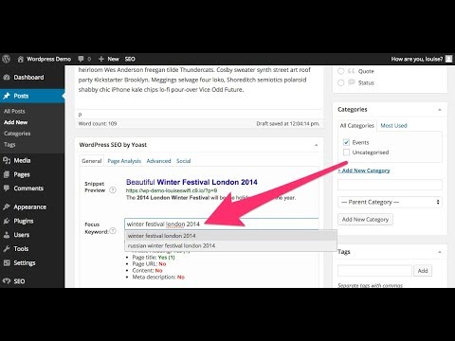This screenshot has width=455, height=341.
Task: Choose suggestion winter festival london 2014
Action: 230,236
